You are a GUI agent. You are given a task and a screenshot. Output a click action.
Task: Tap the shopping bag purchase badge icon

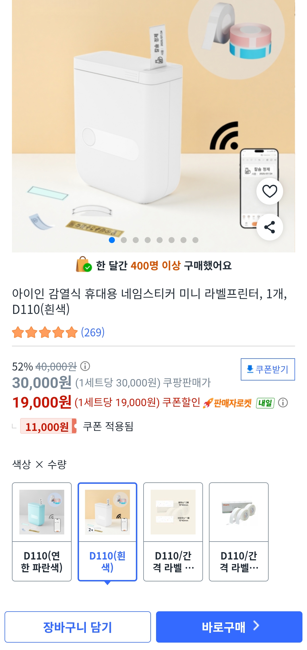pos(84,265)
